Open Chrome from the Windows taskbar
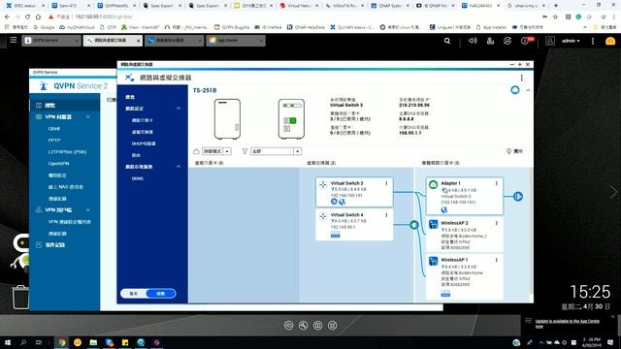Viewport: 621px width, 349px height. click(x=62, y=342)
